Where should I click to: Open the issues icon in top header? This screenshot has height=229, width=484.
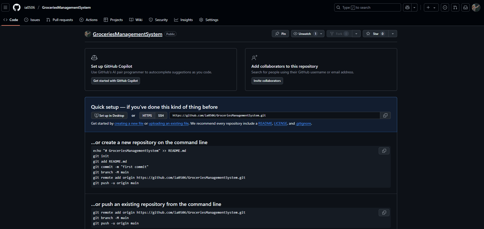[x=445, y=7]
